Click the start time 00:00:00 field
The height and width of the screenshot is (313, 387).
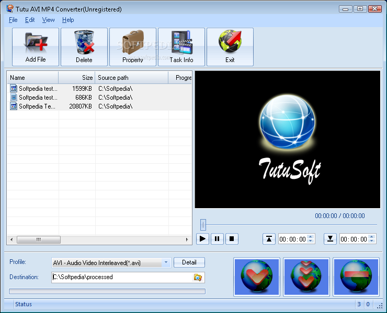point(293,239)
